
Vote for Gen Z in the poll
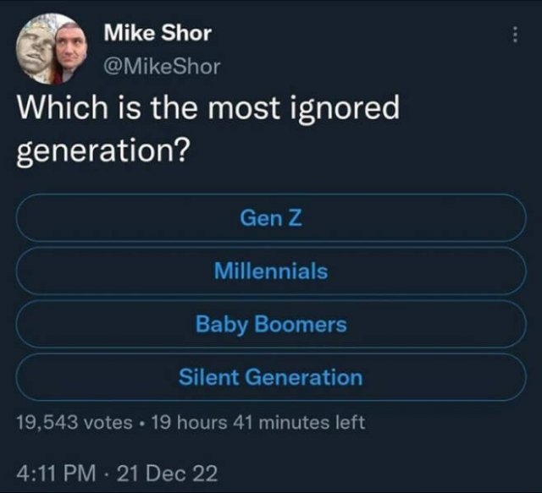[271, 218]
